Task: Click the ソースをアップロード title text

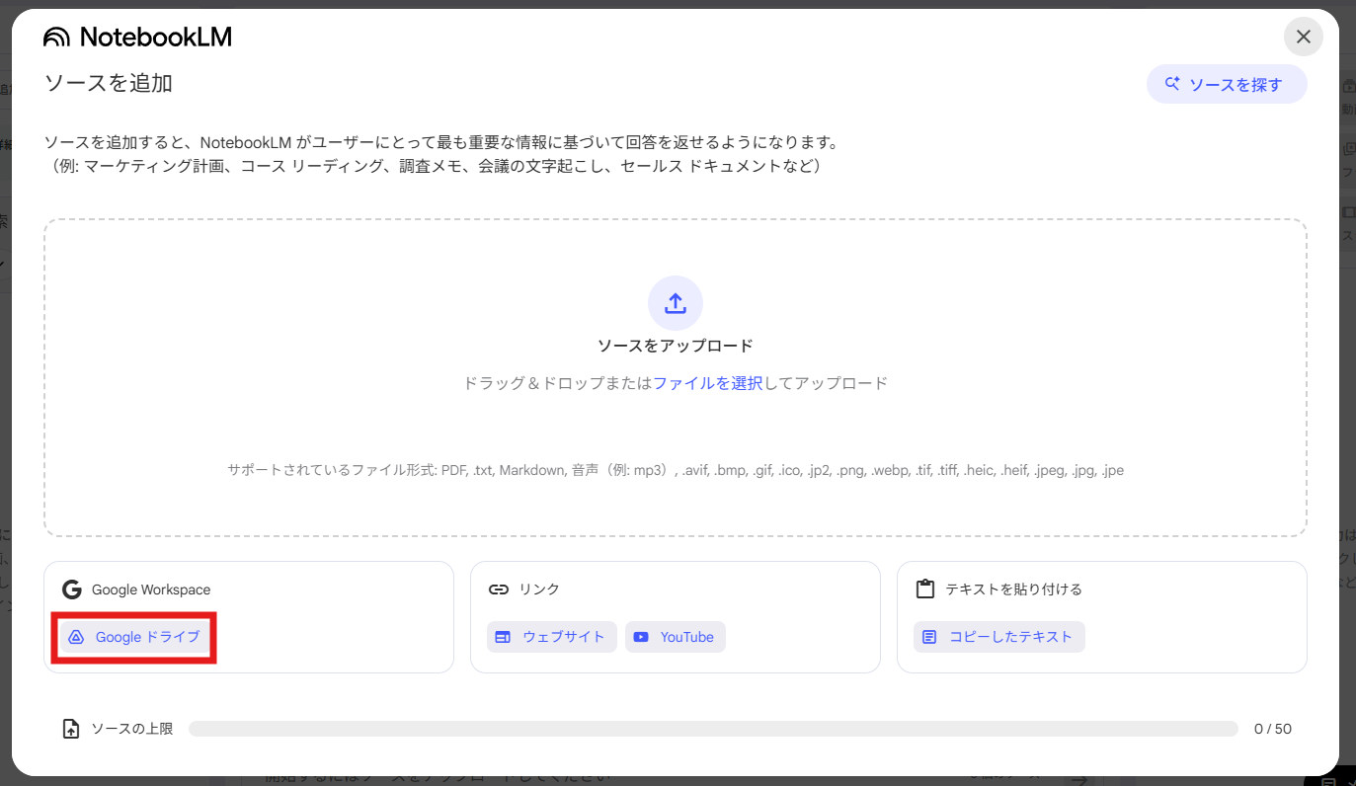Action: (676, 346)
